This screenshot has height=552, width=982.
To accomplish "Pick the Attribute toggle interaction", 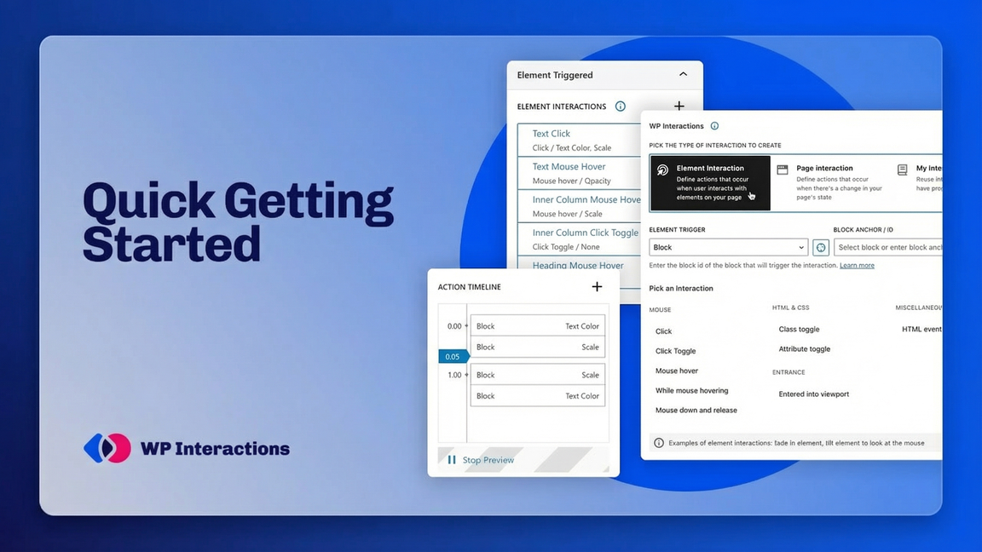I will point(804,349).
